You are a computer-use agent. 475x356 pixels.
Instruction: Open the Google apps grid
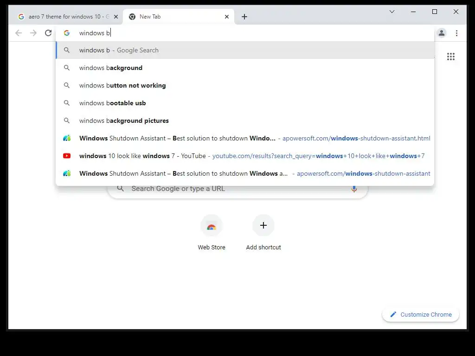pos(451,56)
